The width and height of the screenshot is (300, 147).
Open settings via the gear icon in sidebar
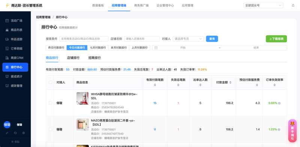pyautogui.click(x=24, y=133)
